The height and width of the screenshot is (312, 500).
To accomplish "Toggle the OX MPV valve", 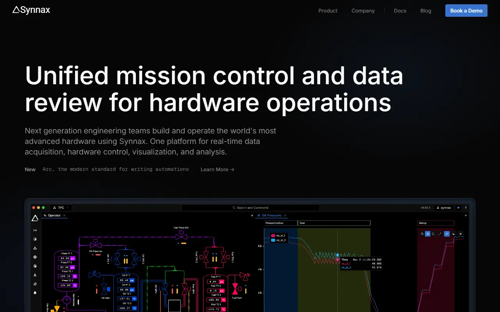I will (165, 289).
